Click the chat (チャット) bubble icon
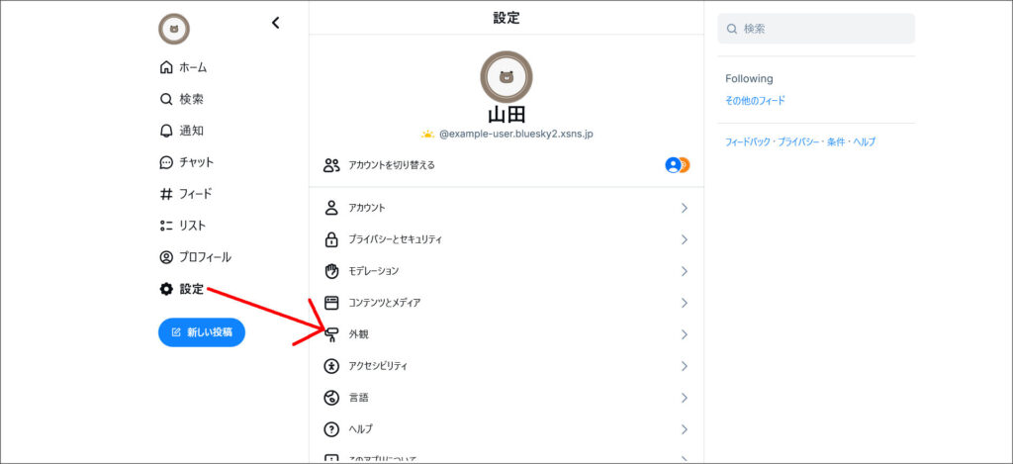This screenshot has height=464, width=1013. (x=166, y=162)
